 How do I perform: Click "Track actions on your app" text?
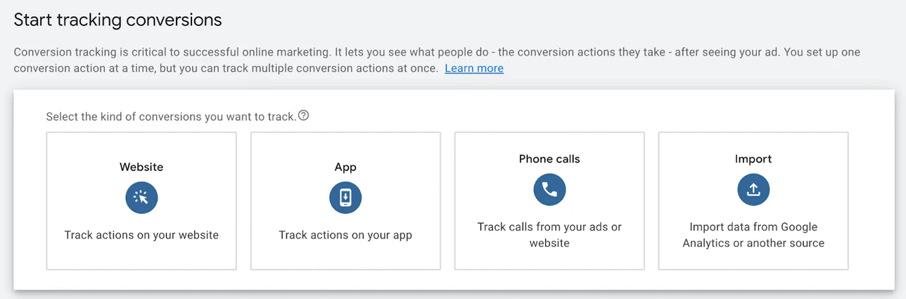pyautogui.click(x=345, y=235)
